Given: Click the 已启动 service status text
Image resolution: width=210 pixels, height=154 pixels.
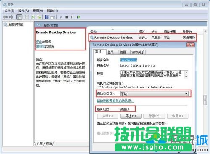Looking at the screenshot, I should click(x=125, y=109).
